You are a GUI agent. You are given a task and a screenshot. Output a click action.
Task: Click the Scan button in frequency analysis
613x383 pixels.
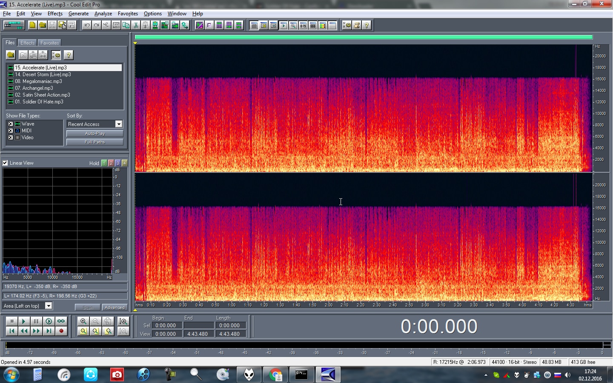pos(88,307)
